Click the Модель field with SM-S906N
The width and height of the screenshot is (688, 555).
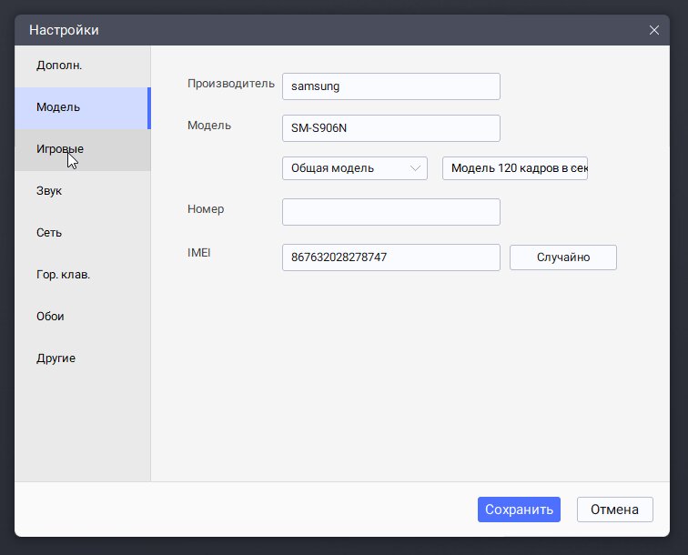pyautogui.click(x=391, y=128)
